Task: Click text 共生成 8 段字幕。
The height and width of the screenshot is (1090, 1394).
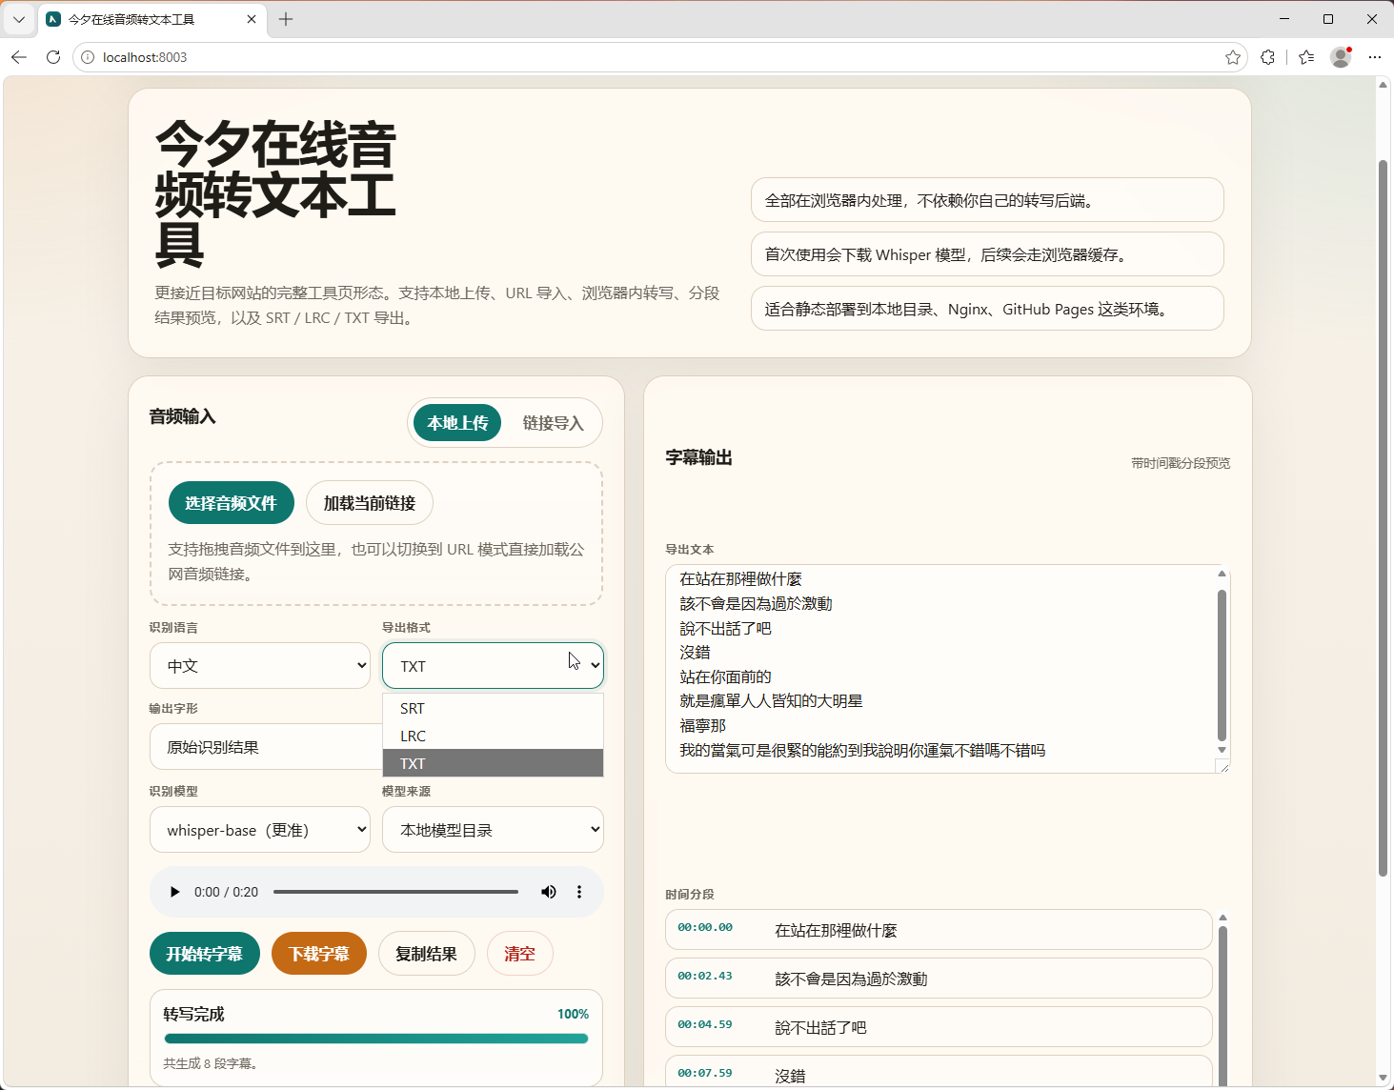Action: (x=212, y=1063)
